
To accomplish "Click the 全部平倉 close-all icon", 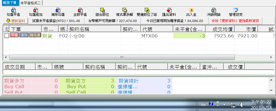I will 80,10.
